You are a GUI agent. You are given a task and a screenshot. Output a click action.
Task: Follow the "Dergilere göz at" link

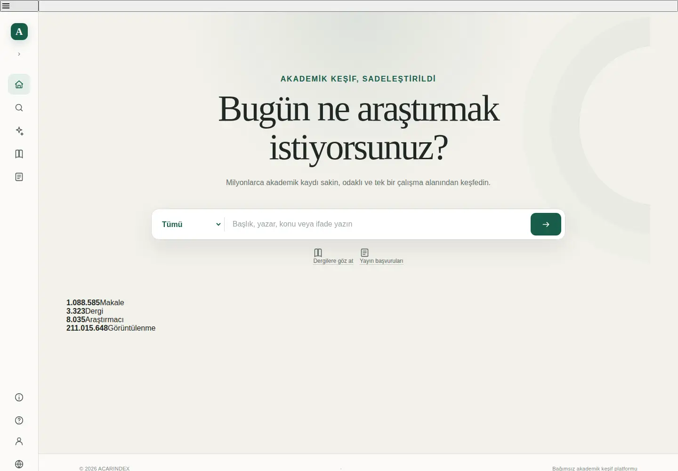[x=333, y=261]
